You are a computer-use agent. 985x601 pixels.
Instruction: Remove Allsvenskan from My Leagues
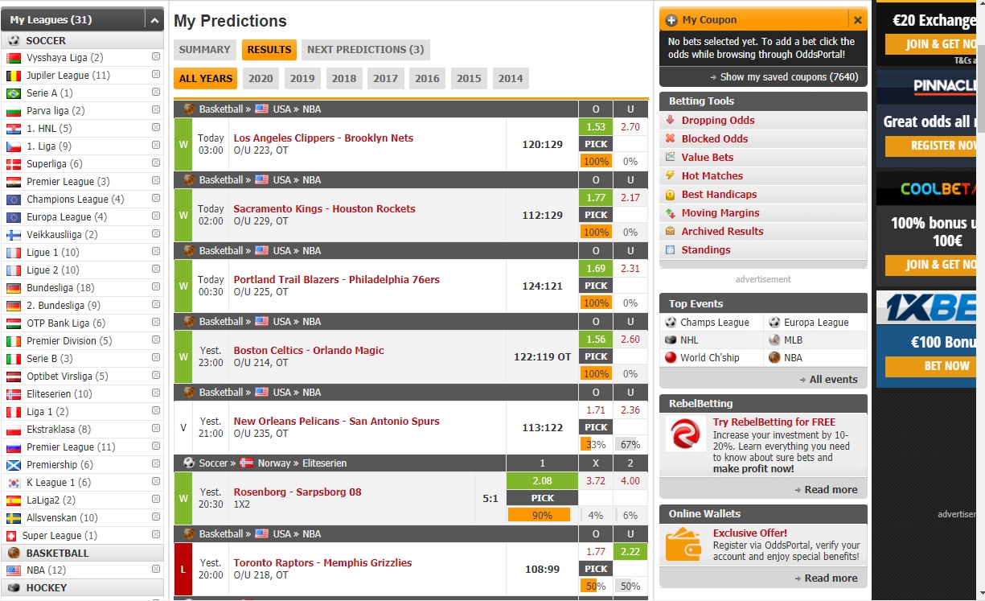(156, 517)
